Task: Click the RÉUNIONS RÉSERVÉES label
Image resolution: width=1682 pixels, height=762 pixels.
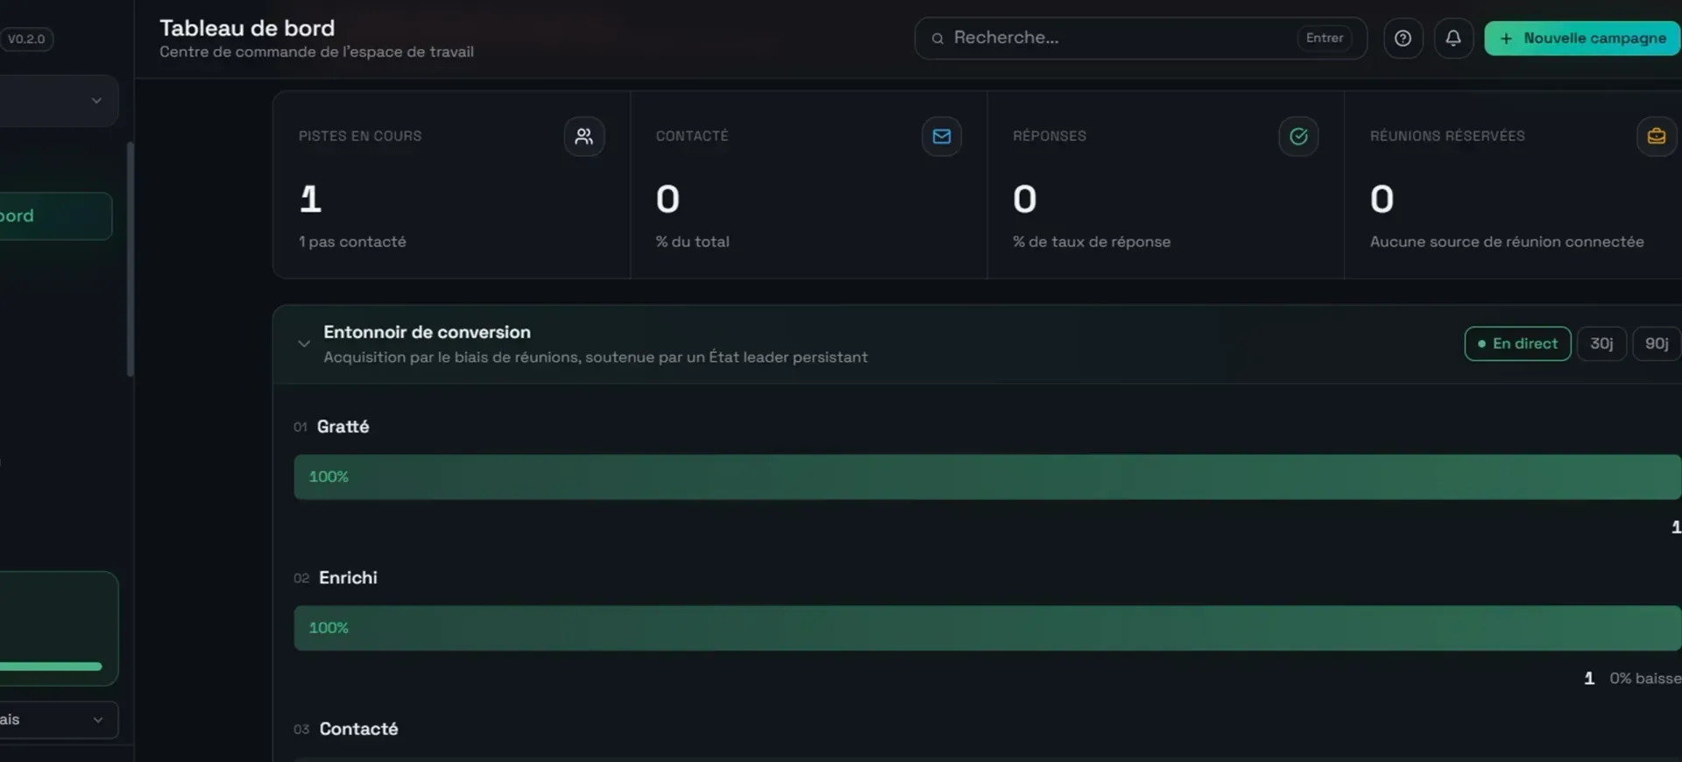Action: [x=1447, y=136]
